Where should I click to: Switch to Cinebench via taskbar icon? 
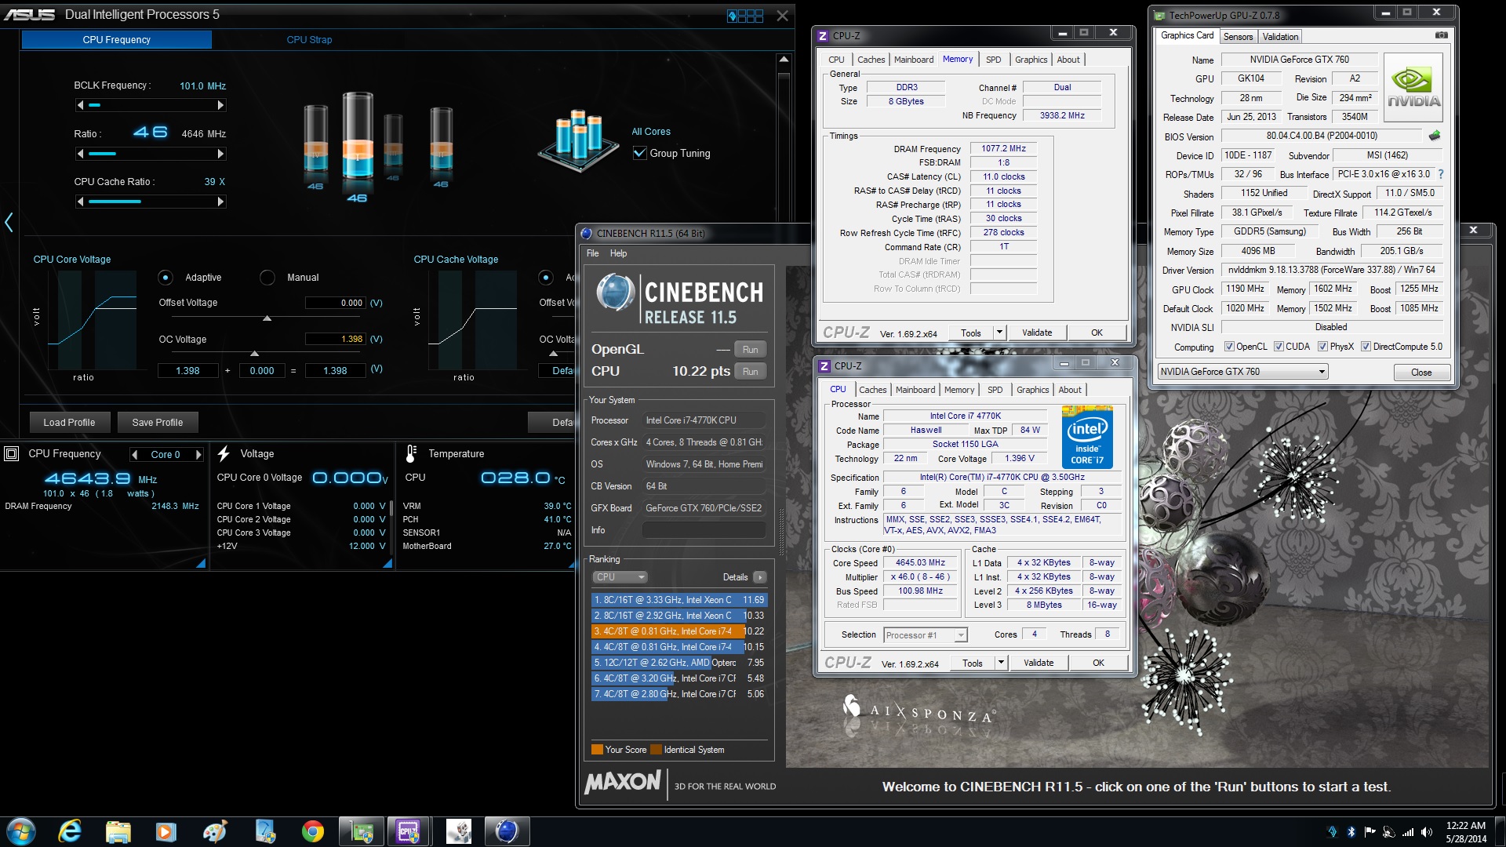[x=507, y=831]
